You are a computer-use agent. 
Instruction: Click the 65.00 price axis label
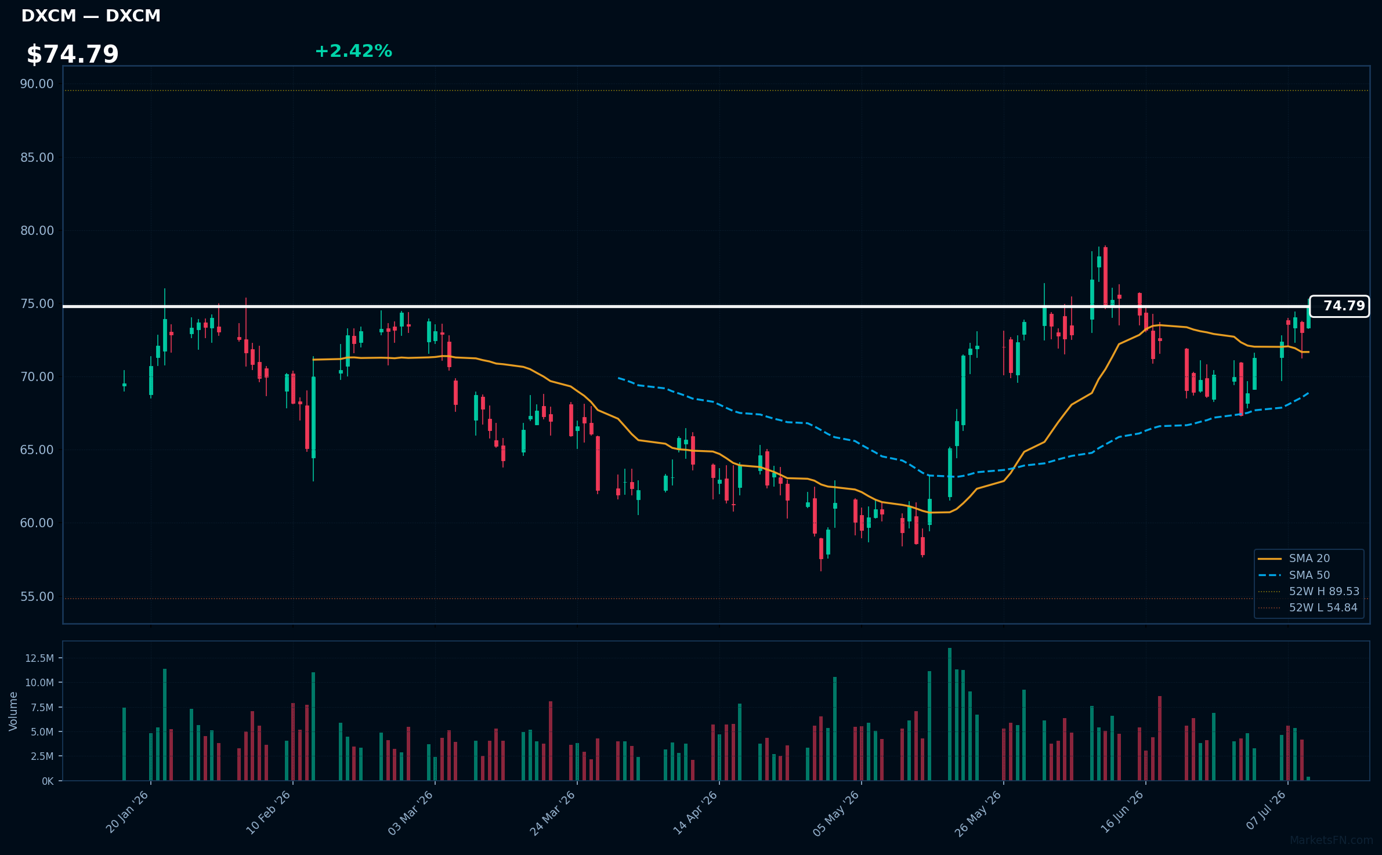point(37,450)
